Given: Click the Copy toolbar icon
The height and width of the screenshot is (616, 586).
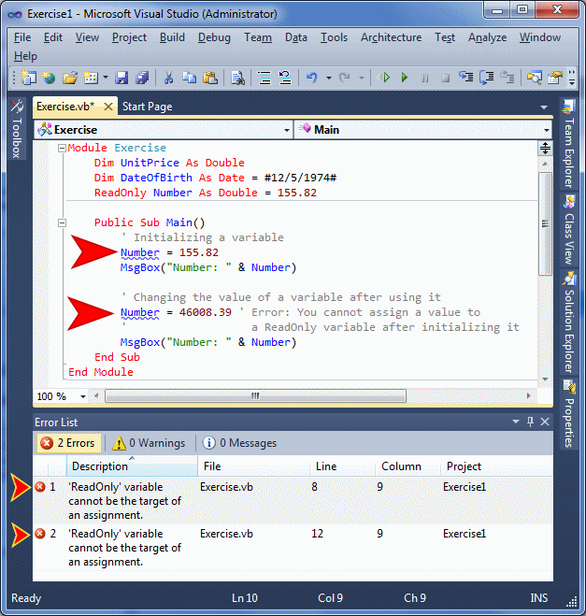Looking at the screenshot, I should click(190, 78).
